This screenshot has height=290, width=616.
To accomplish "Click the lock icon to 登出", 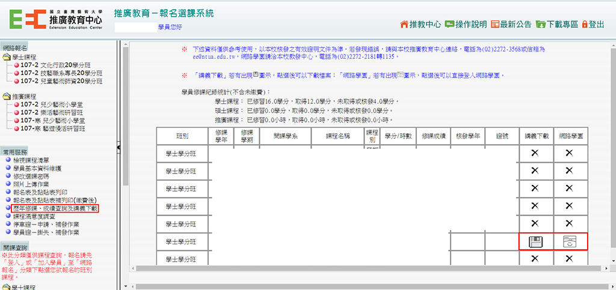I will (x=585, y=25).
